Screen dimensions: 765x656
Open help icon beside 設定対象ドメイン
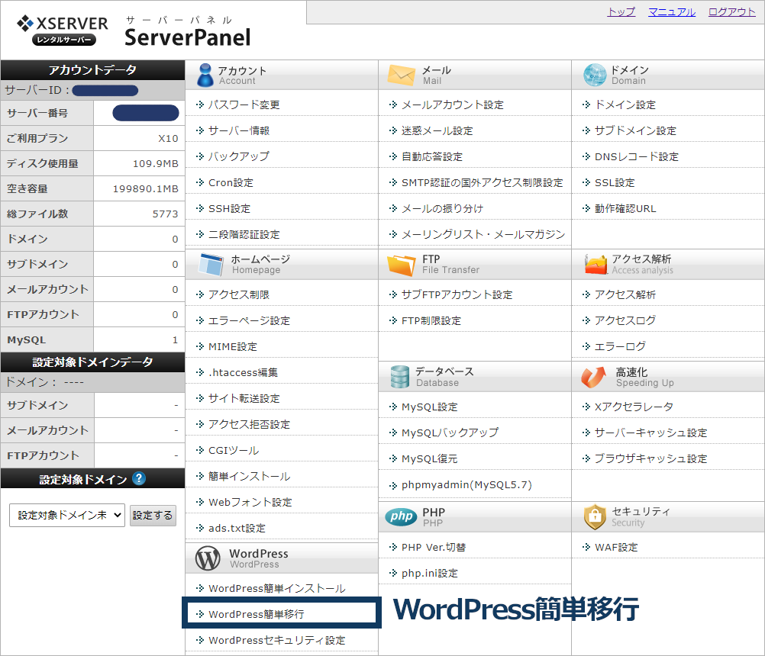pos(139,478)
